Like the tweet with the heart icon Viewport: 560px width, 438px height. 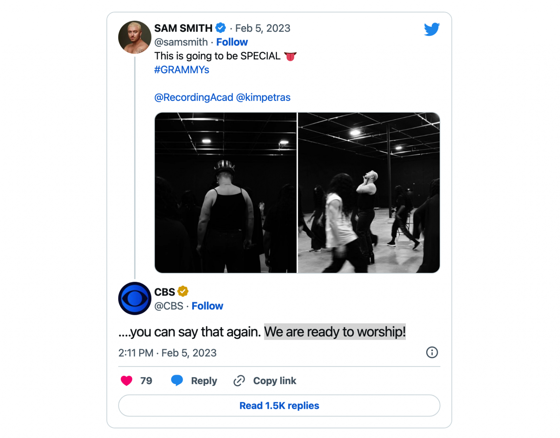click(x=127, y=380)
